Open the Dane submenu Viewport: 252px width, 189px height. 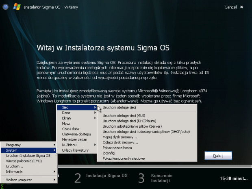77,113
